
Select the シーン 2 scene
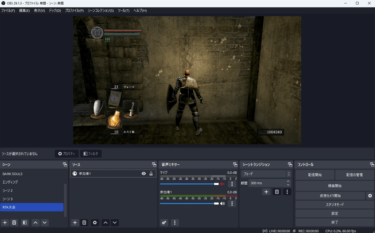(32, 191)
